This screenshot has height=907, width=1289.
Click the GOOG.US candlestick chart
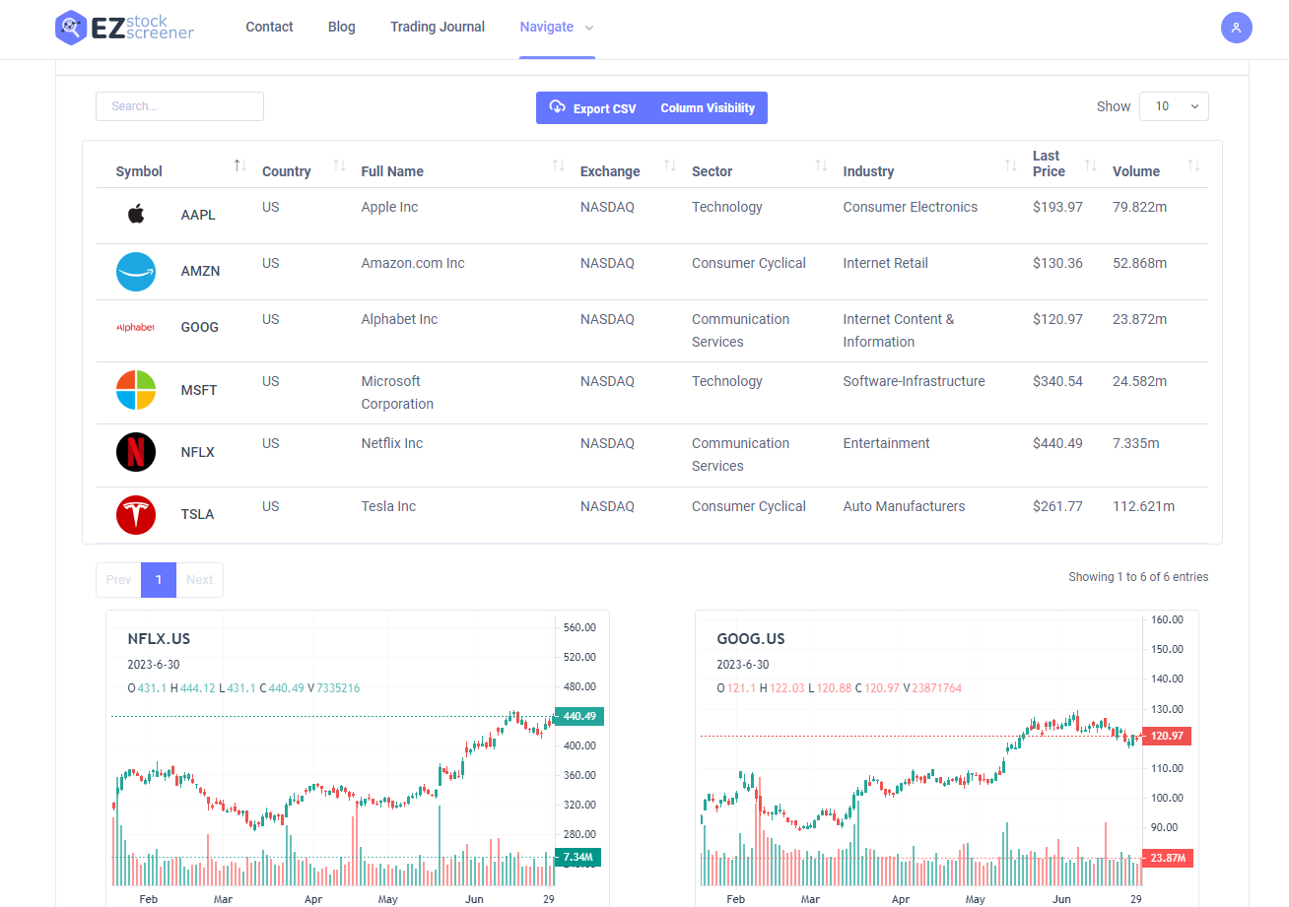pos(947,758)
